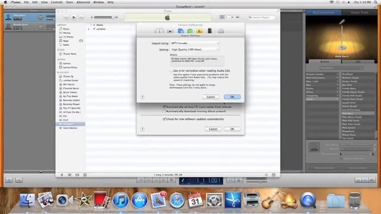
Task: Click OK in General Preferences dialog behind
Action: coord(232,129)
